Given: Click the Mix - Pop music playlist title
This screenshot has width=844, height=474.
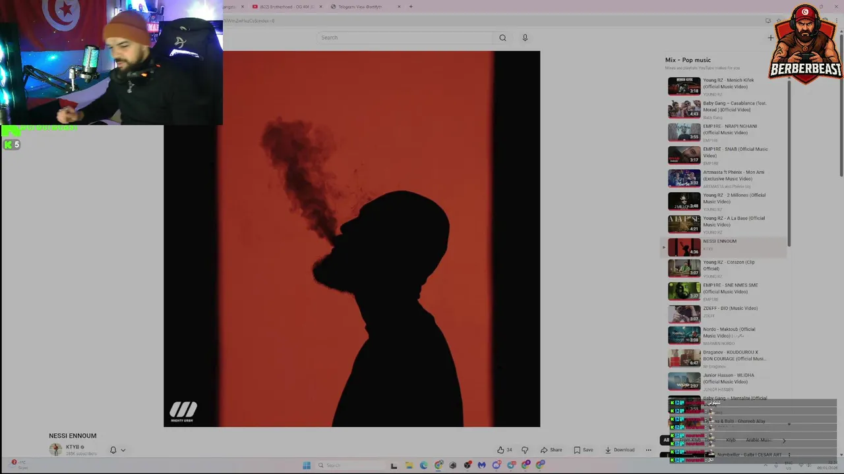Looking at the screenshot, I should pos(688,60).
